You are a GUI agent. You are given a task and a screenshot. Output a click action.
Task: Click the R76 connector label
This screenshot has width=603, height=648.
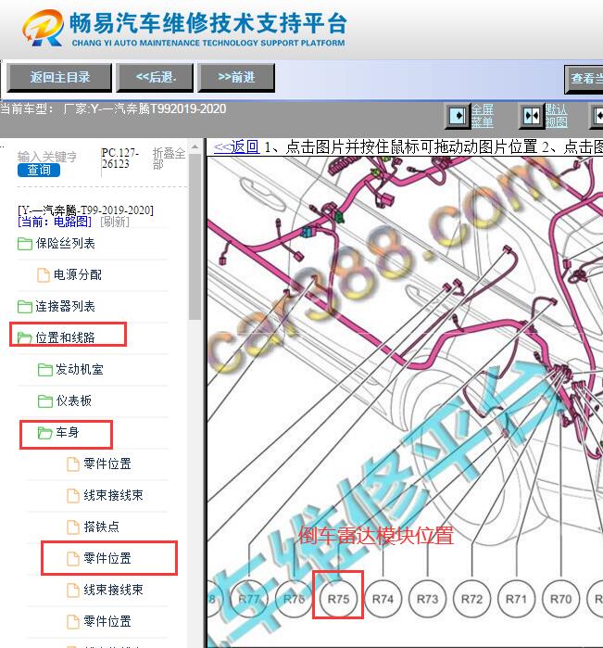tap(294, 599)
